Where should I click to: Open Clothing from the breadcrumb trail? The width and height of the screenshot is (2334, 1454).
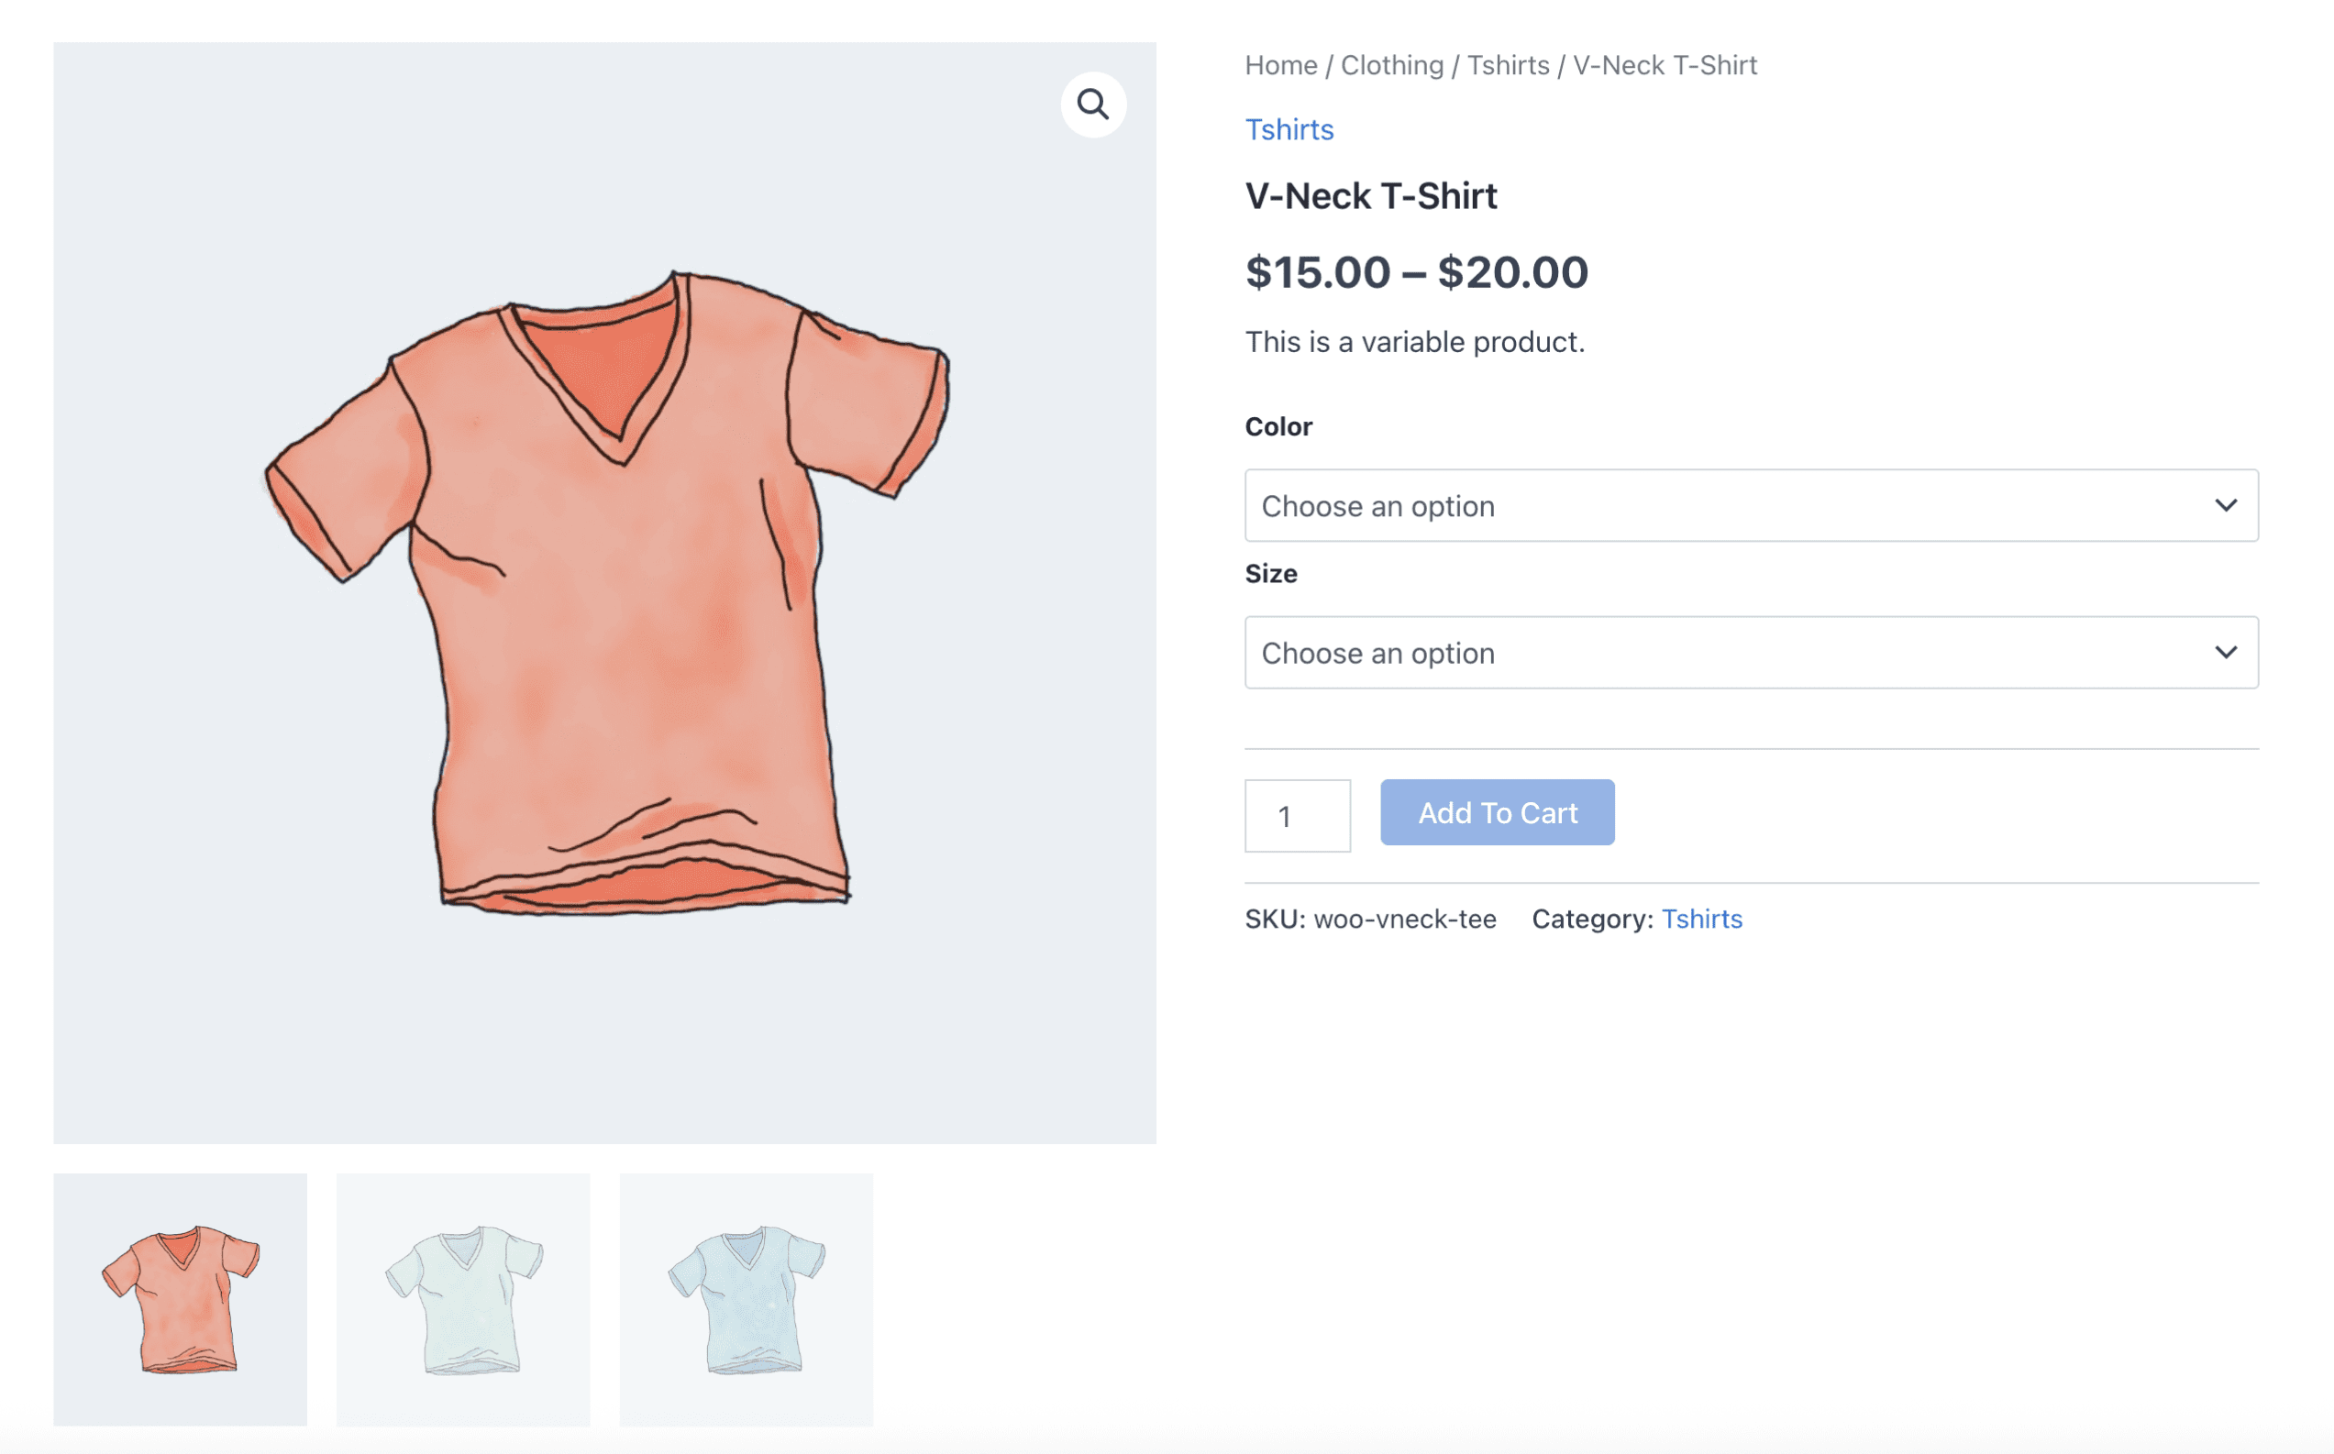(1392, 64)
